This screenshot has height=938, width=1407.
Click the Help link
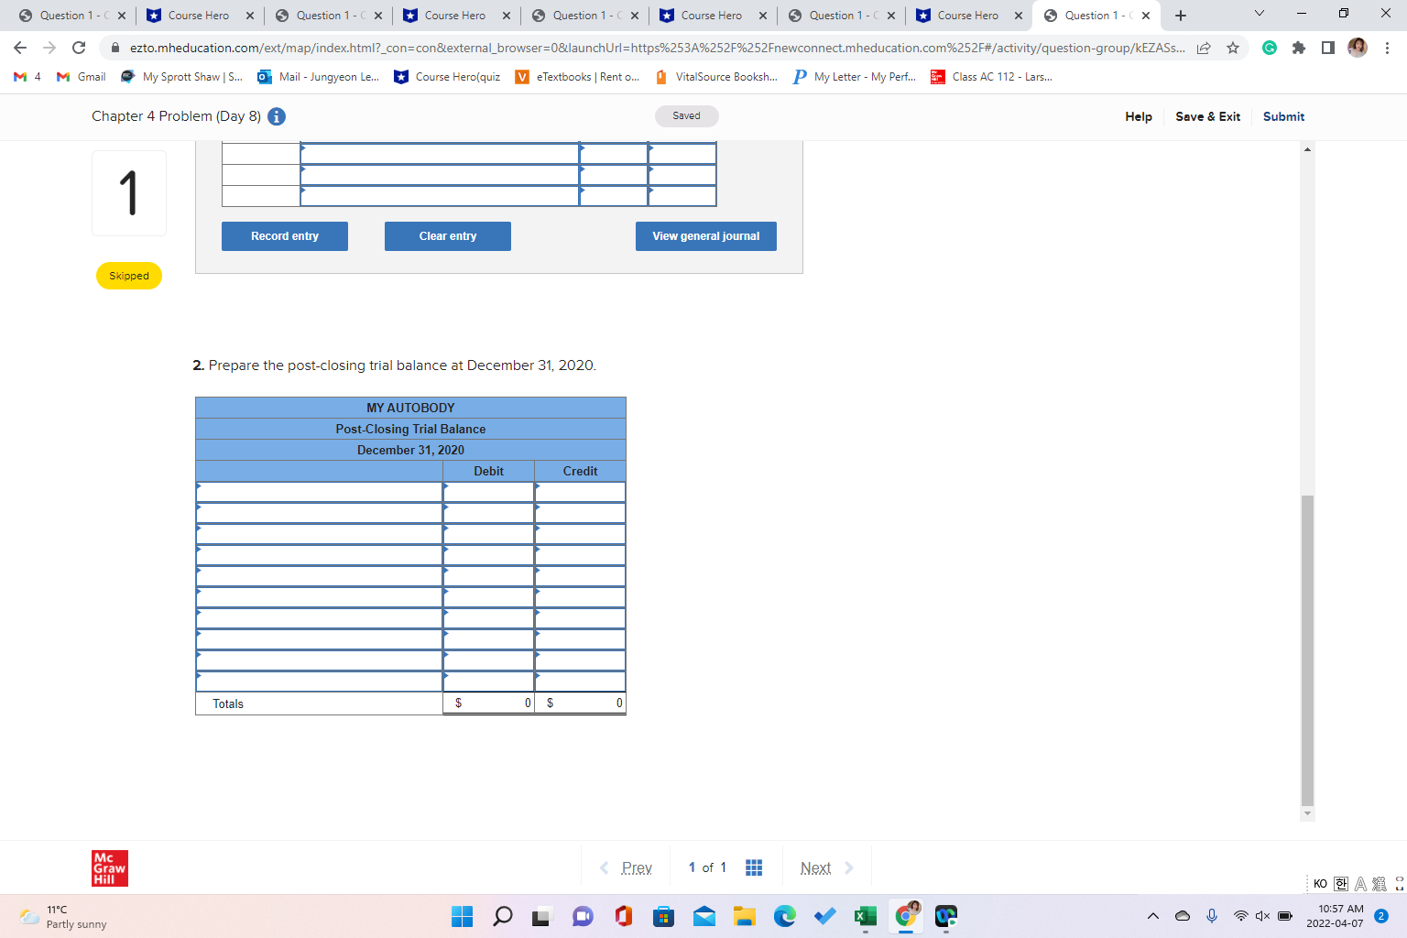(1139, 116)
